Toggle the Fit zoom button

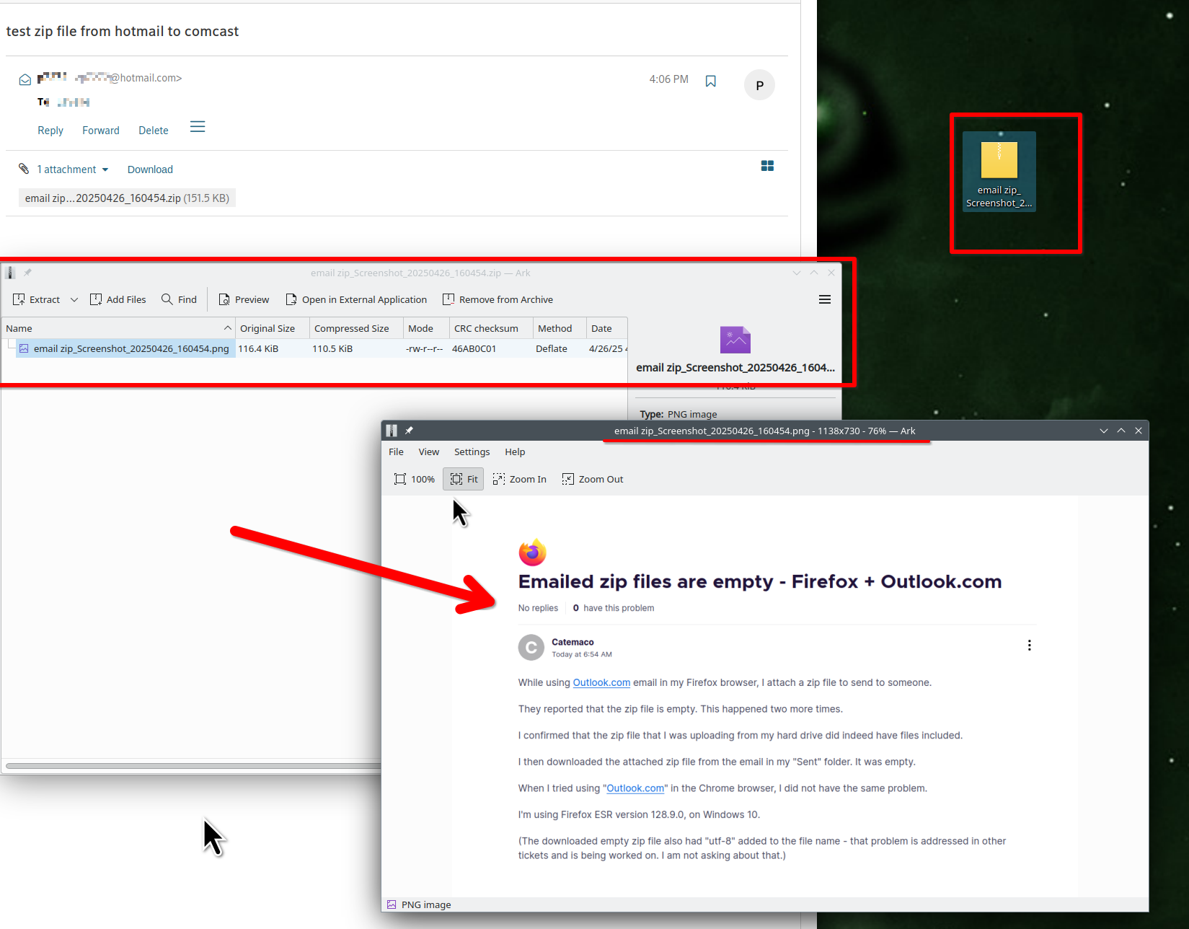click(464, 479)
